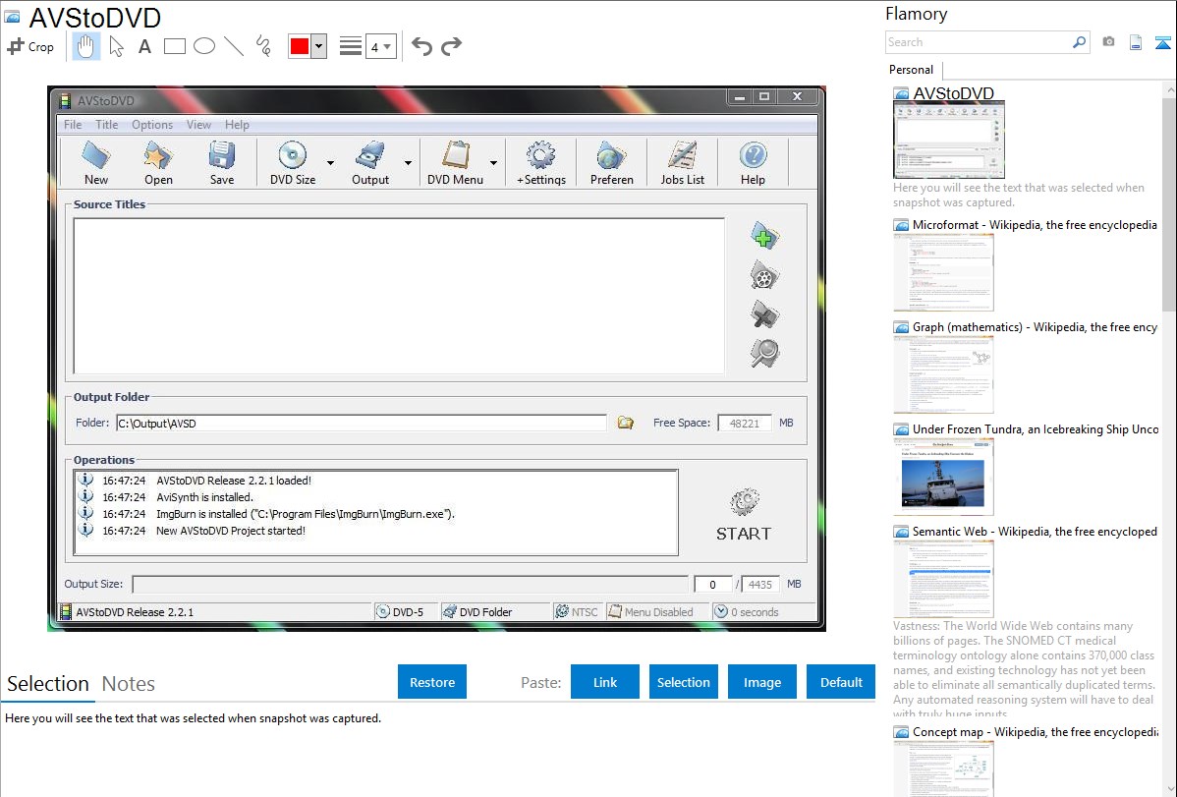Pick the straight line tool
Screen dimensions: 1177x797
pyautogui.click(x=234, y=46)
